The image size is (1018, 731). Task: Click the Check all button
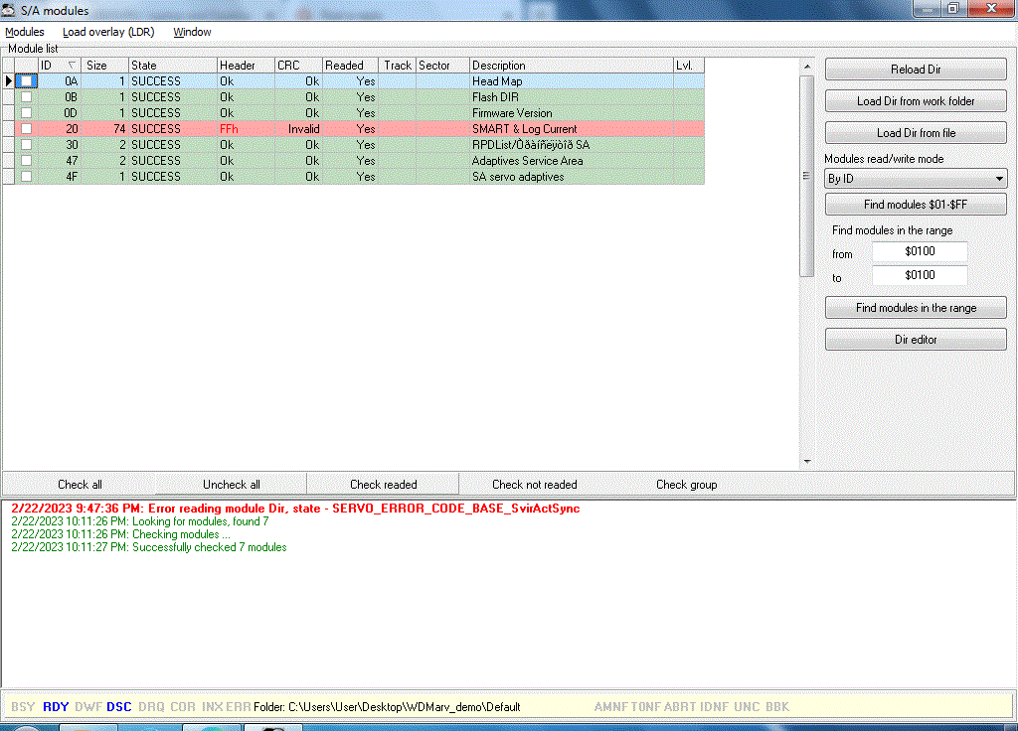pos(80,485)
